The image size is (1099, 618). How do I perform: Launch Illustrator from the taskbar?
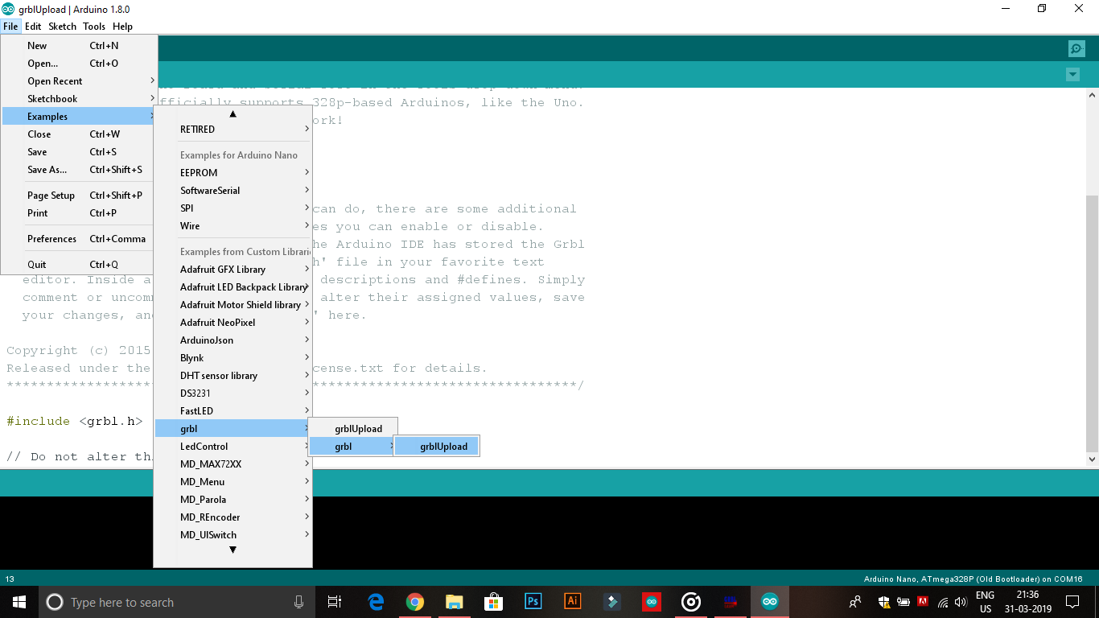[x=572, y=601]
